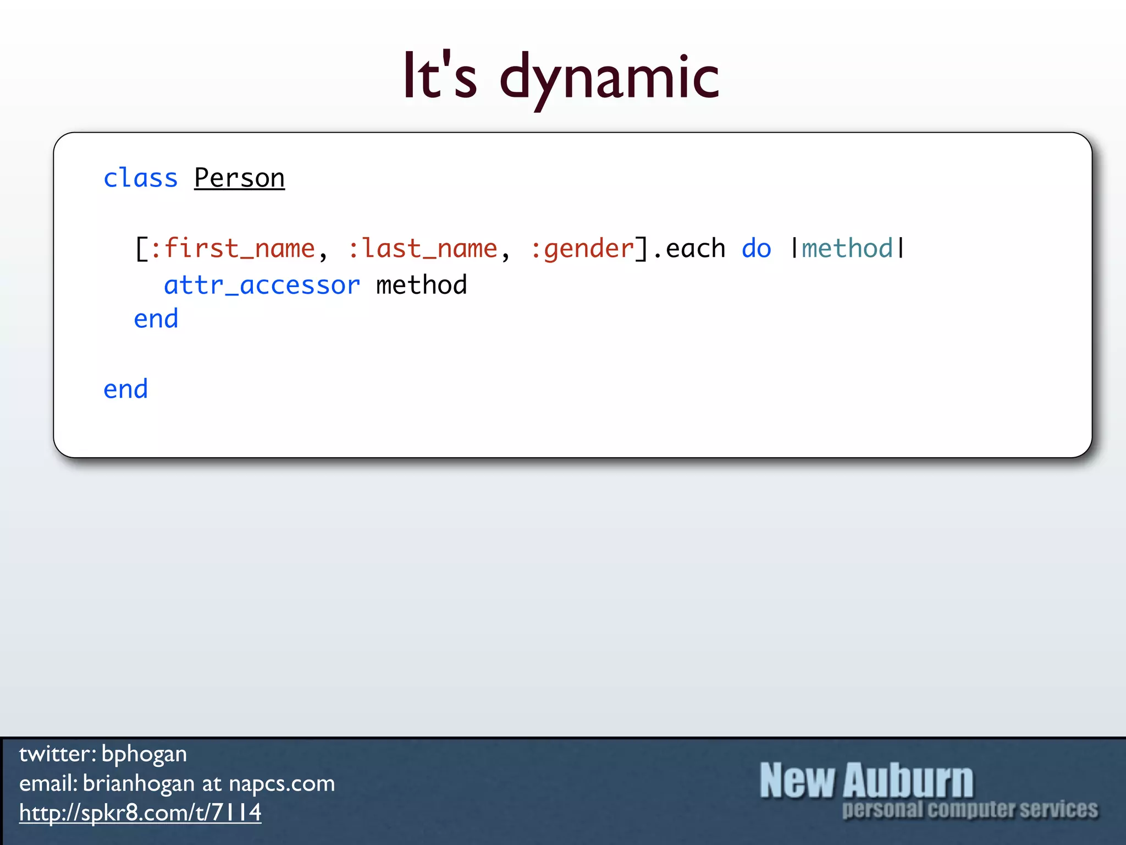Click the :first_name symbol
This screenshot has width=1126, height=845.
coord(232,249)
